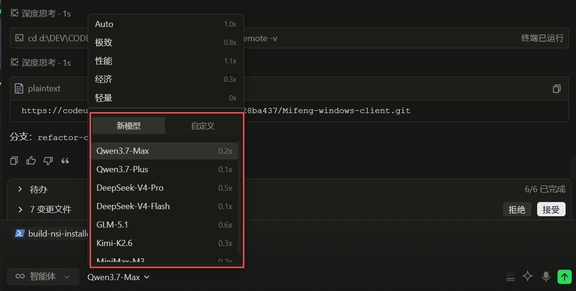Click the sparkle enhance prompt icon
Viewport: 576px width, 291px height.
[x=528, y=276]
